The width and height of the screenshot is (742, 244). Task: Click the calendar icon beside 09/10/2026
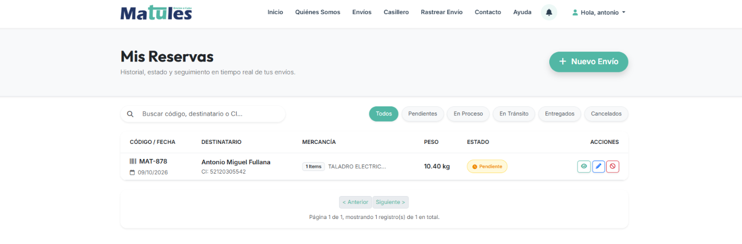pos(132,172)
